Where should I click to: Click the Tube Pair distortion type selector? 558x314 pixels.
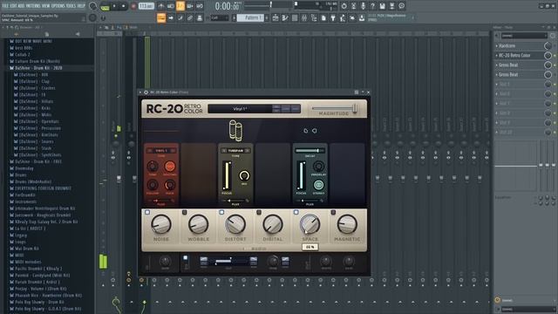pos(235,151)
